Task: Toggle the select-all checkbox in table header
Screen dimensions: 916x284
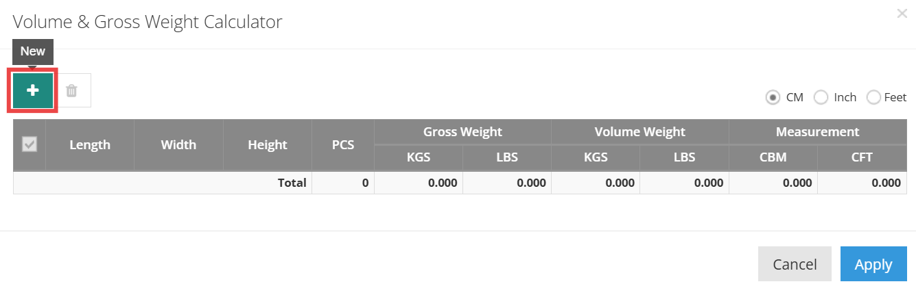Action: coord(30,144)
